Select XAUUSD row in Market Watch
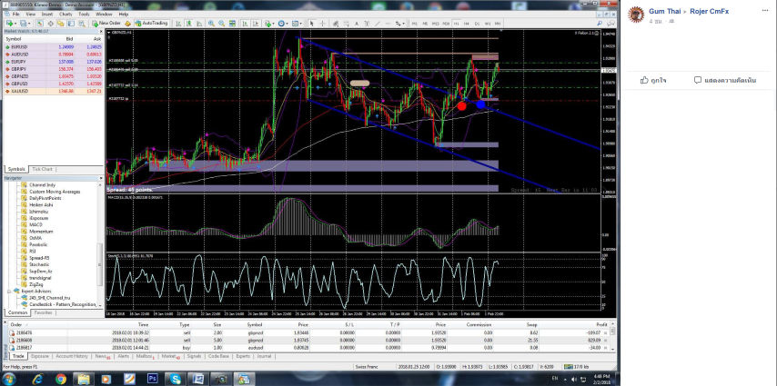777x386 pixels. 52,91
